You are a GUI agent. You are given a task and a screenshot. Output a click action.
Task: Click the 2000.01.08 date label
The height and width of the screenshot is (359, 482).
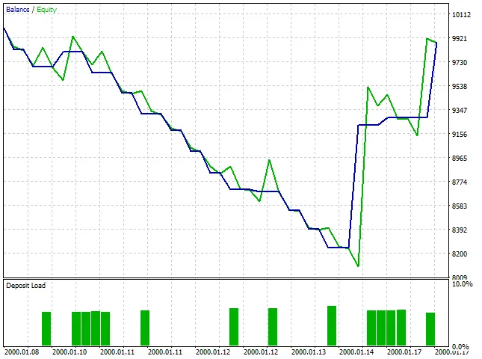pyautogui.click(x=23, y=352)
